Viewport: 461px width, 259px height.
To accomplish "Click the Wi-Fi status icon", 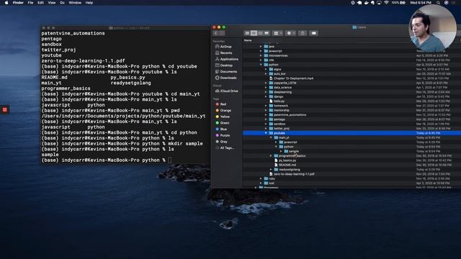I will 386,3.
